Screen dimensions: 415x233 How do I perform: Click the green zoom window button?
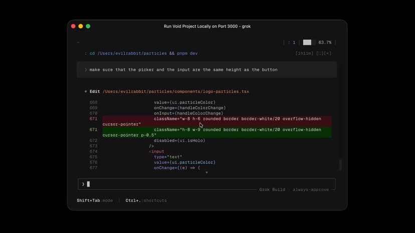(88, 26)
